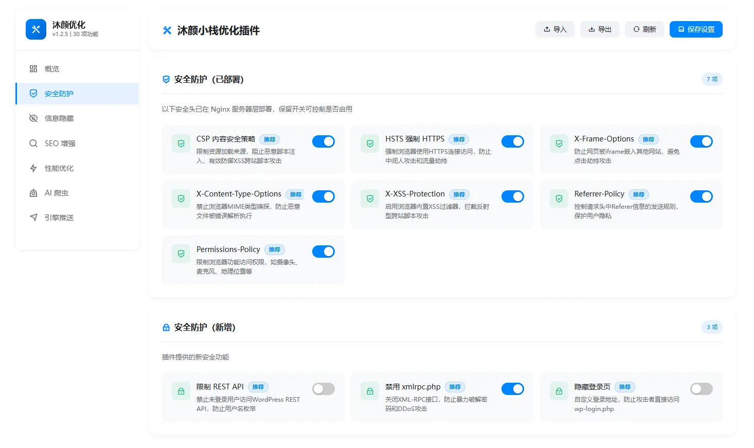This screenshot has height=448, width=754.
Task: Enable the 限制 REST API switch
Action: click(324, 389)
